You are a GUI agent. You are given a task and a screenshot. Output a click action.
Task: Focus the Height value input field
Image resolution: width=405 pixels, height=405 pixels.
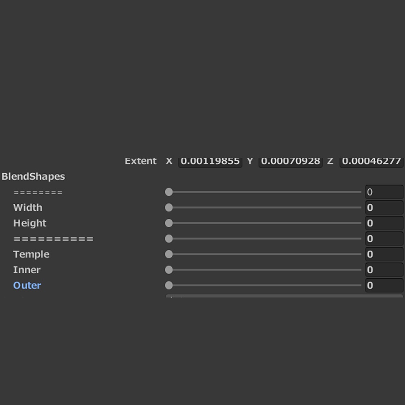tap(384, 223)
